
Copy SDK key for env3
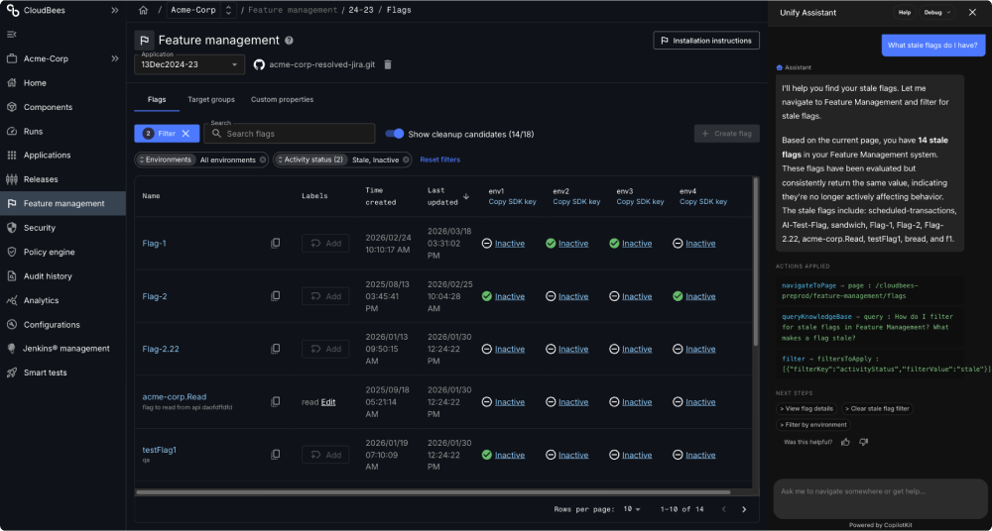coord(640,202)
